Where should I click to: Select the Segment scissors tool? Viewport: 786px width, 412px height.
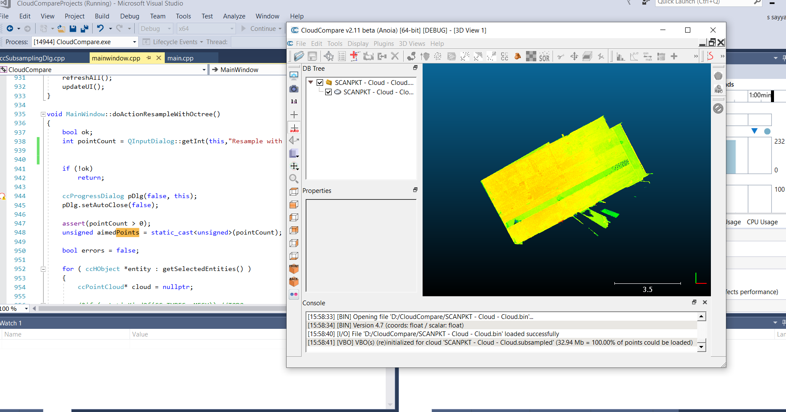[x=561, y=56]
